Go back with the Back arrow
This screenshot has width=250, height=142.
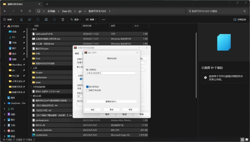click(x=5, y=11)
